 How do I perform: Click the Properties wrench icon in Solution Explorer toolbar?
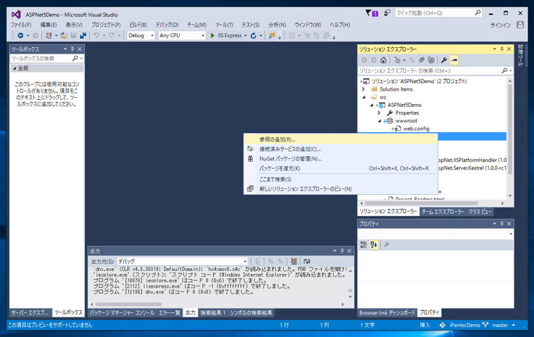[x=444, y=60]
